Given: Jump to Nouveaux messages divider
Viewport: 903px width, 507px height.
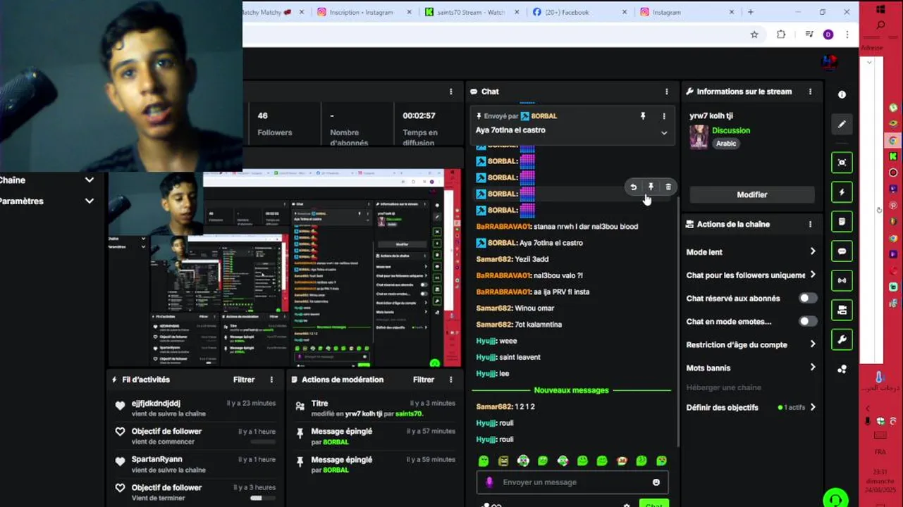Looking at the screenshot, I should click(571, 390).
